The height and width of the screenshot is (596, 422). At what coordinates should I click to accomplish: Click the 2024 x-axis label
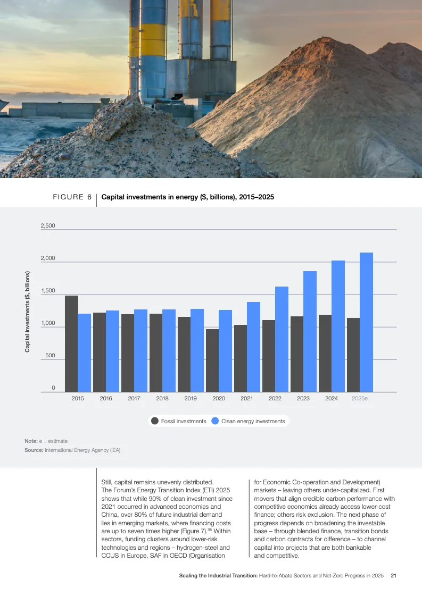[x=331, y=398]
